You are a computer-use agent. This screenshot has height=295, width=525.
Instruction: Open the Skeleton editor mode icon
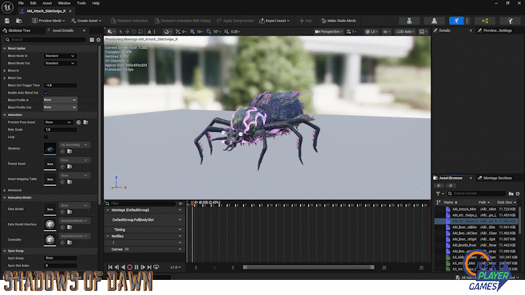pos(409,21)
